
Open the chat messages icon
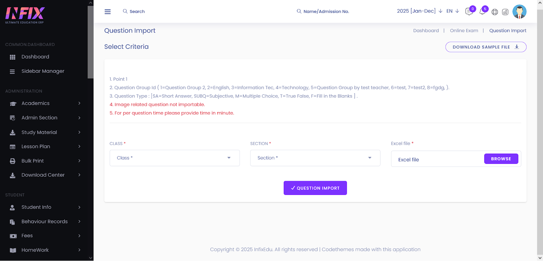tap(469, 12)
